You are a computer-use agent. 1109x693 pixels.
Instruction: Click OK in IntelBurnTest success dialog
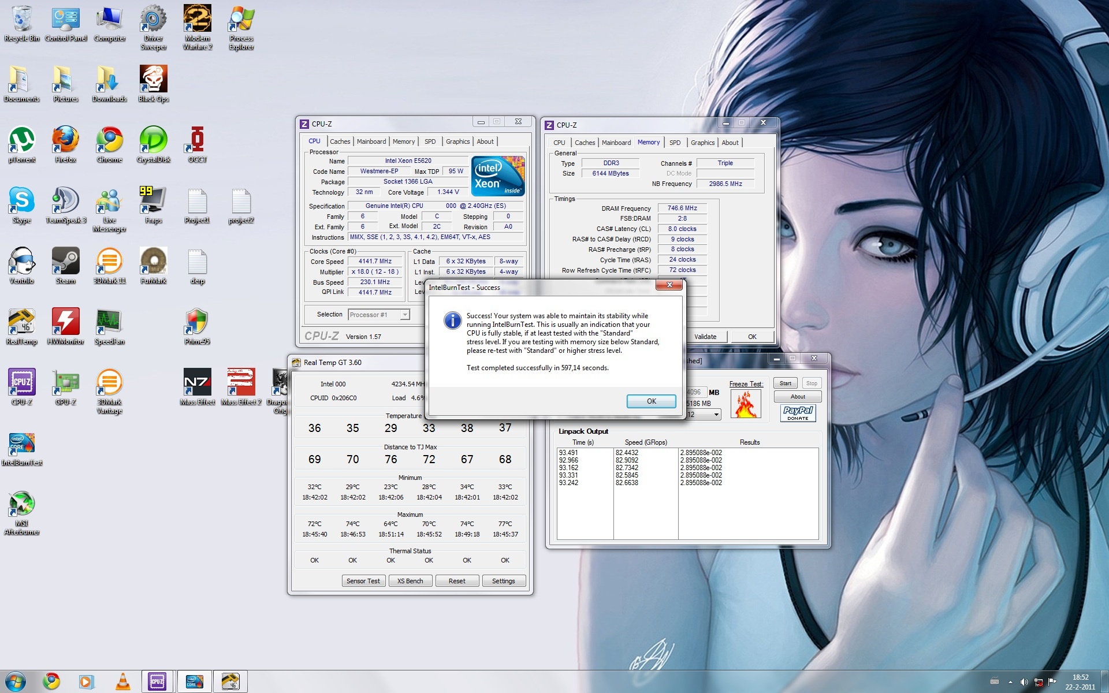[x=651, y=401]
